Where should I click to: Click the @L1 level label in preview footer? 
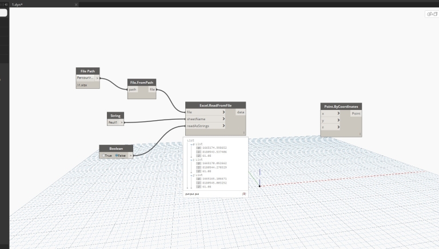click(x=197, y=194)
